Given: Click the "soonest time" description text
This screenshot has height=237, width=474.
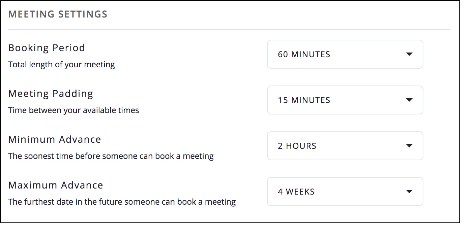Looking at the screenshot, I should coord(111,156).
